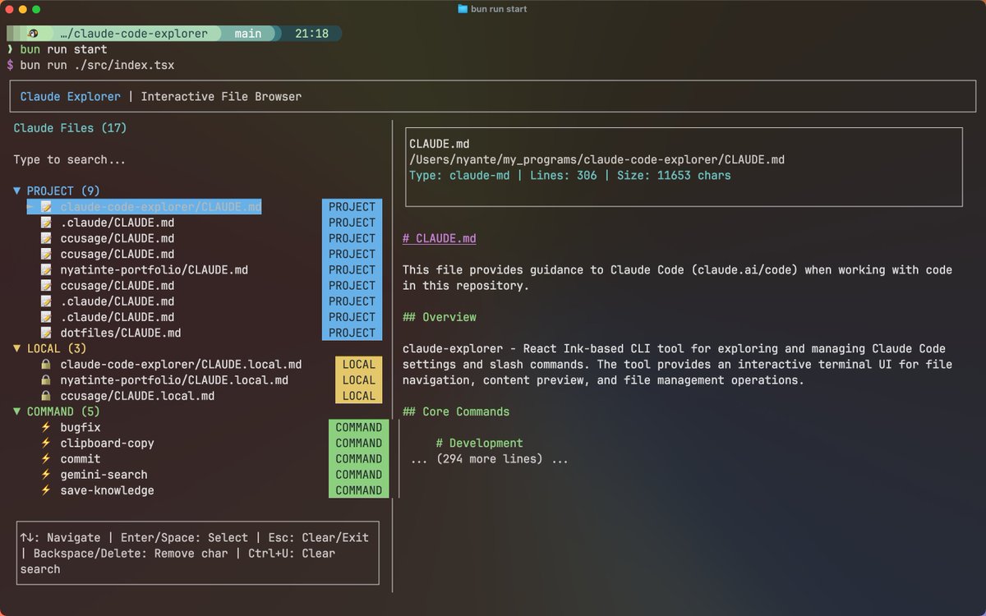Click the CLAUDE.md filename in preview header
This screenshot has width=986, height=616.
point(439,144)
